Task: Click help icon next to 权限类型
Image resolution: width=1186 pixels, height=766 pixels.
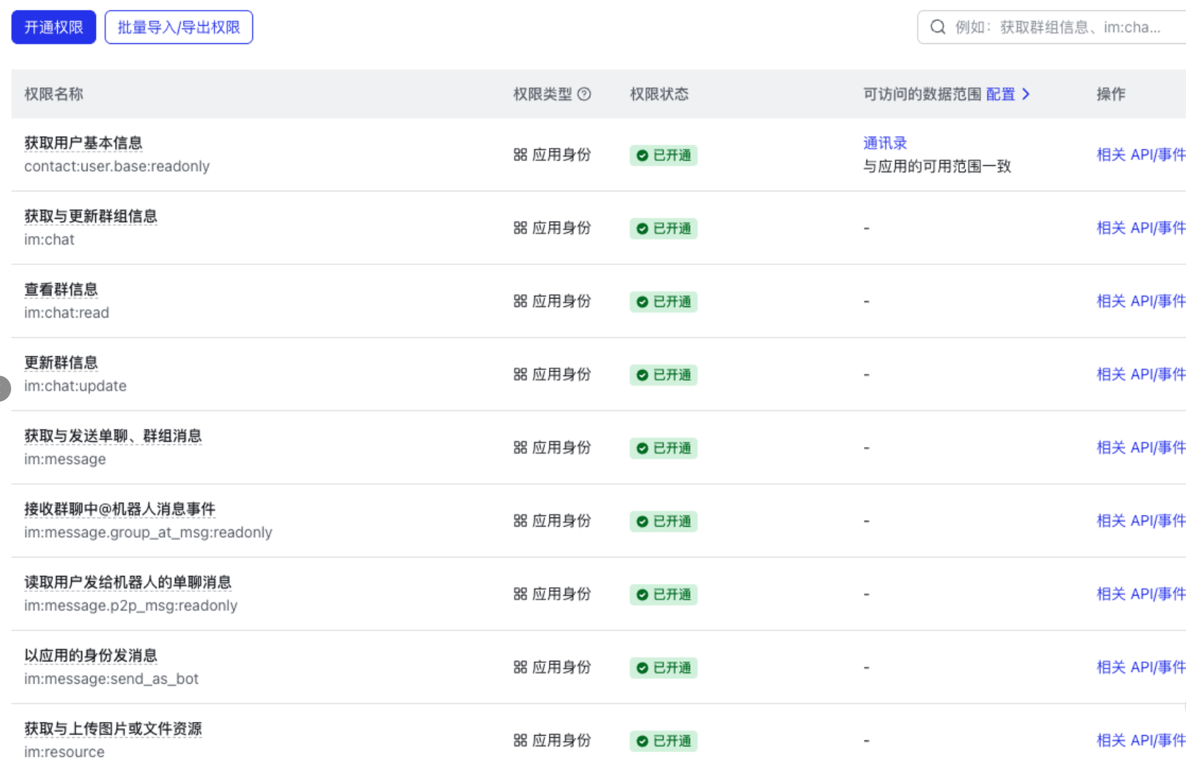Action: (x=584, y=95)
